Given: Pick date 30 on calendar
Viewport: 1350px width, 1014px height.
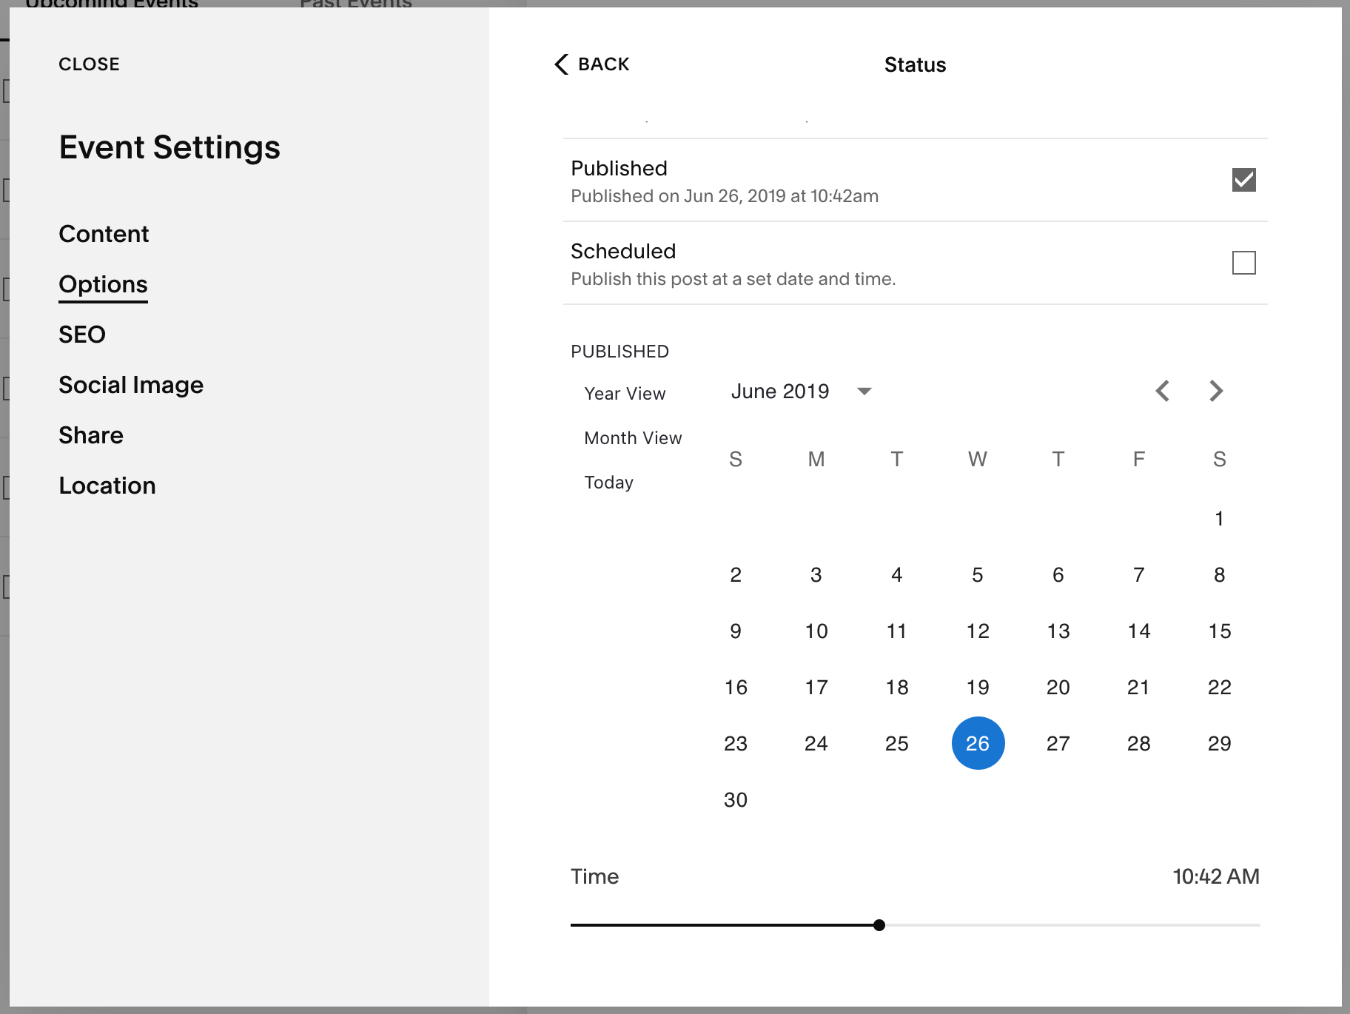Looking at the screenshot, I should click(736, 799).
